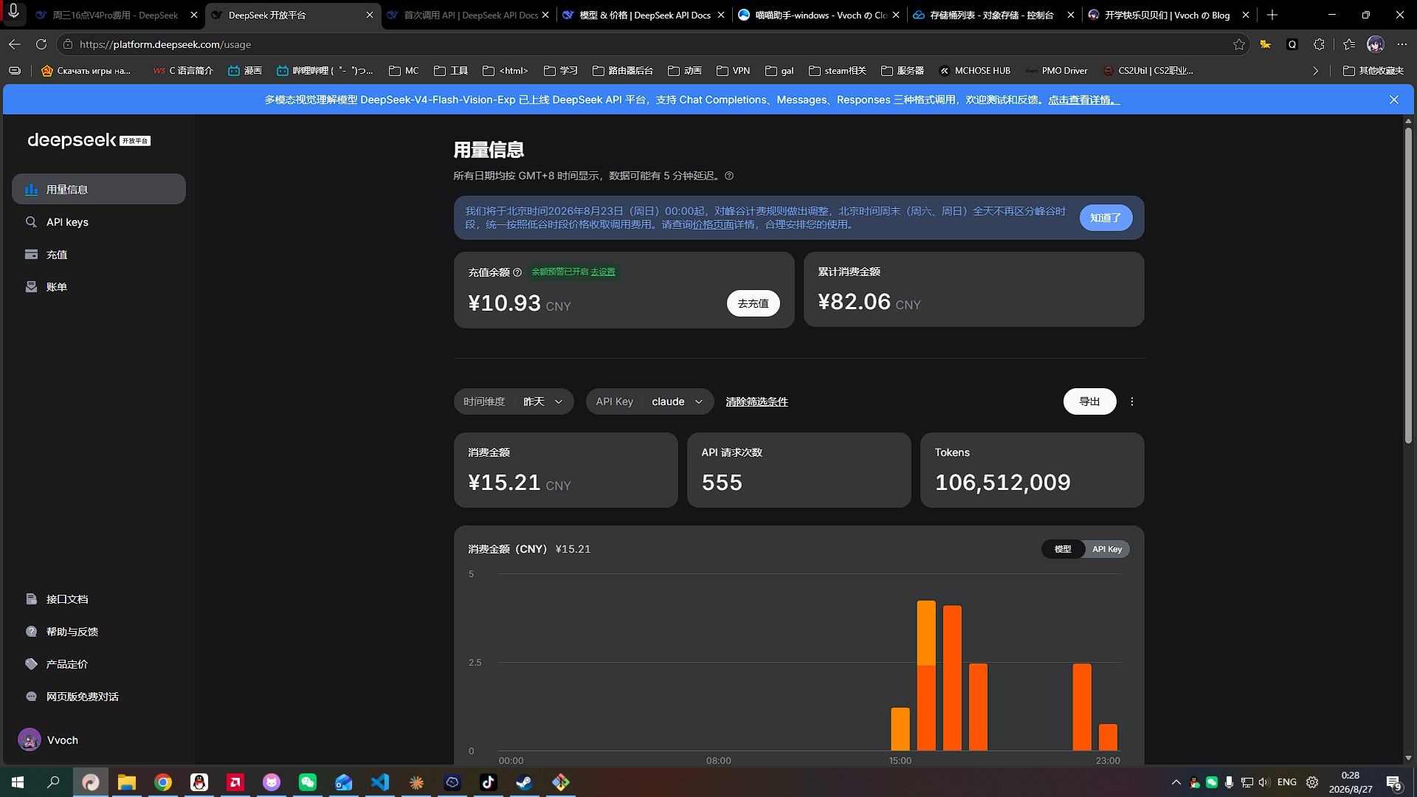Open the three-dot more options menu
Screen dimensions: 1417x797
[x=1132, y=401]
